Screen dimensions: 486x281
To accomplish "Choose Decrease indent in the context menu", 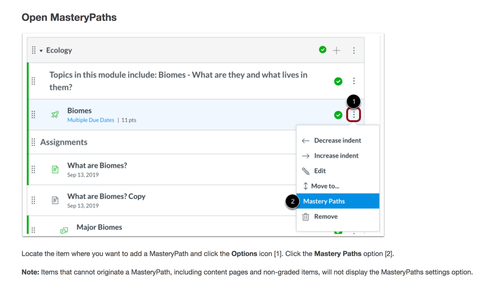I will coord(337,140).
